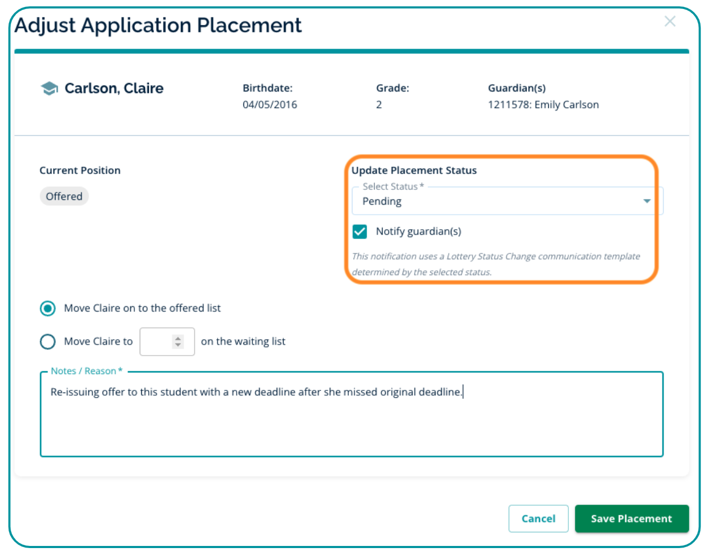The width and height of the screenshot is (716, 556).
Task: Click the Select Status dropdown arrow
Action: (x=646, y=201)
